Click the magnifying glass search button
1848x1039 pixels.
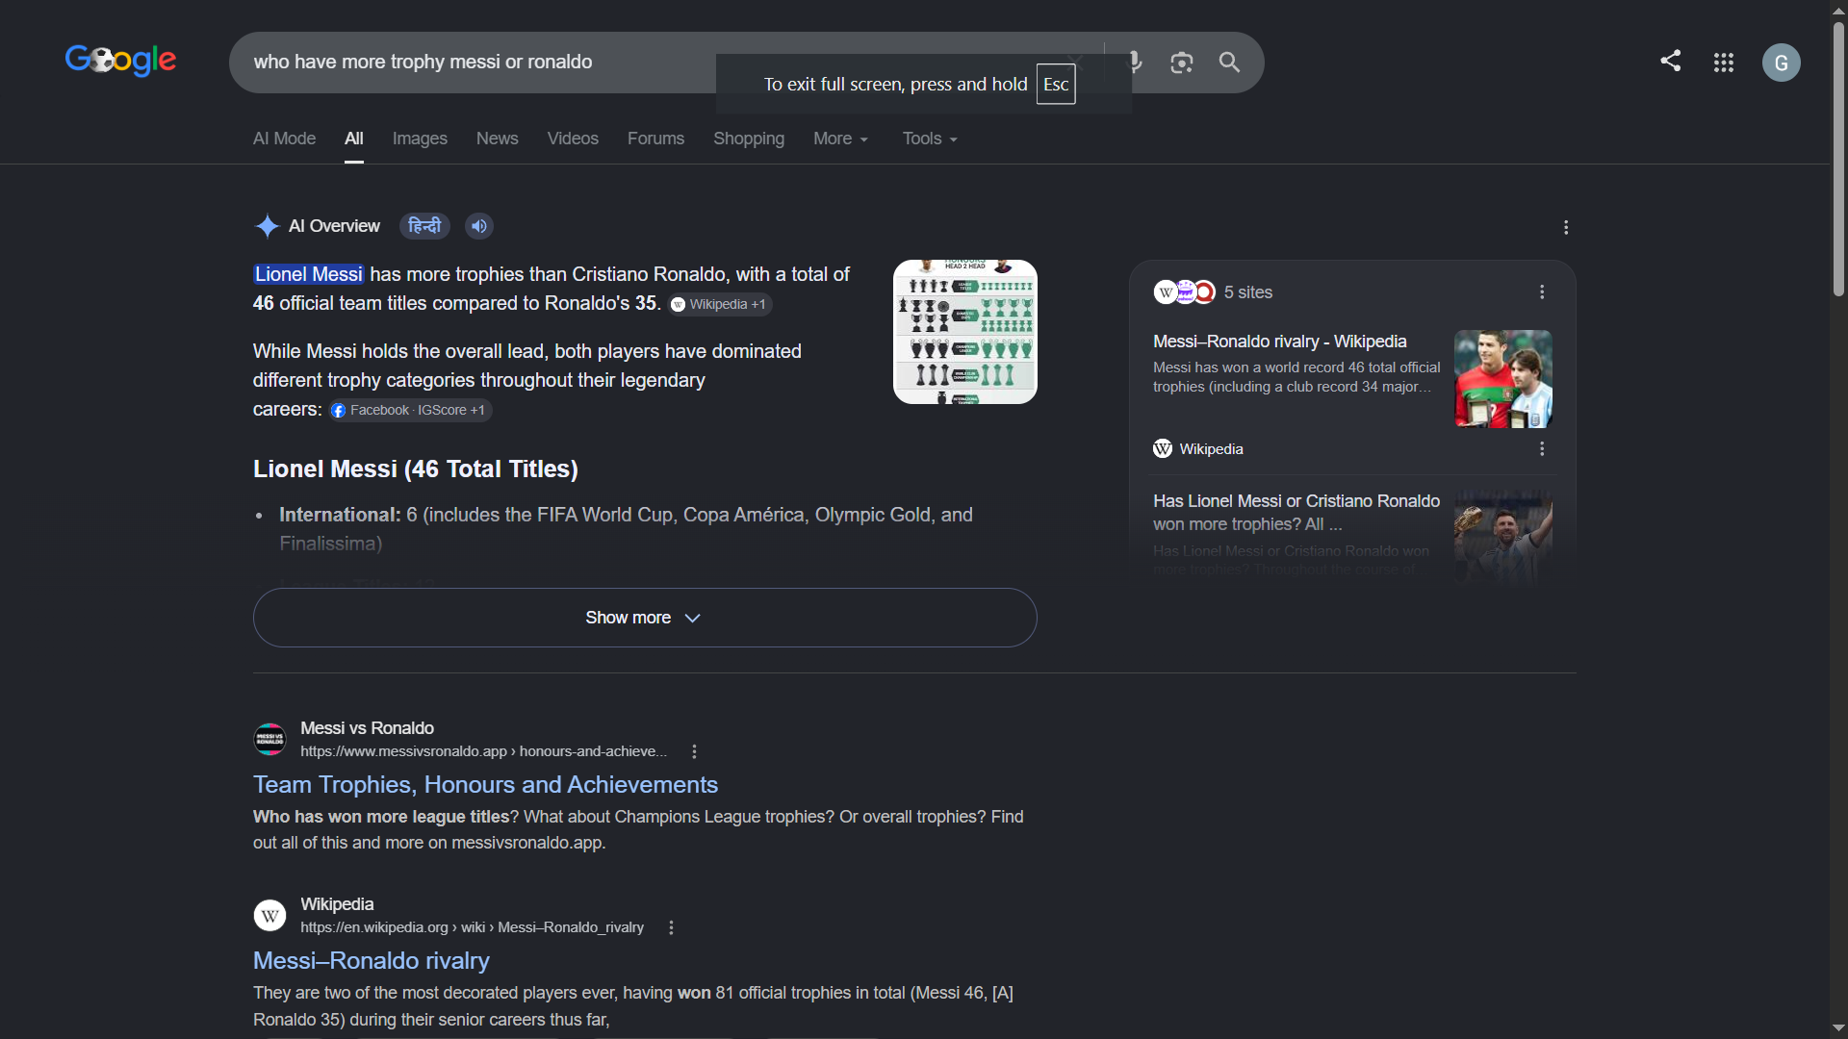[x=1229, y=63]
